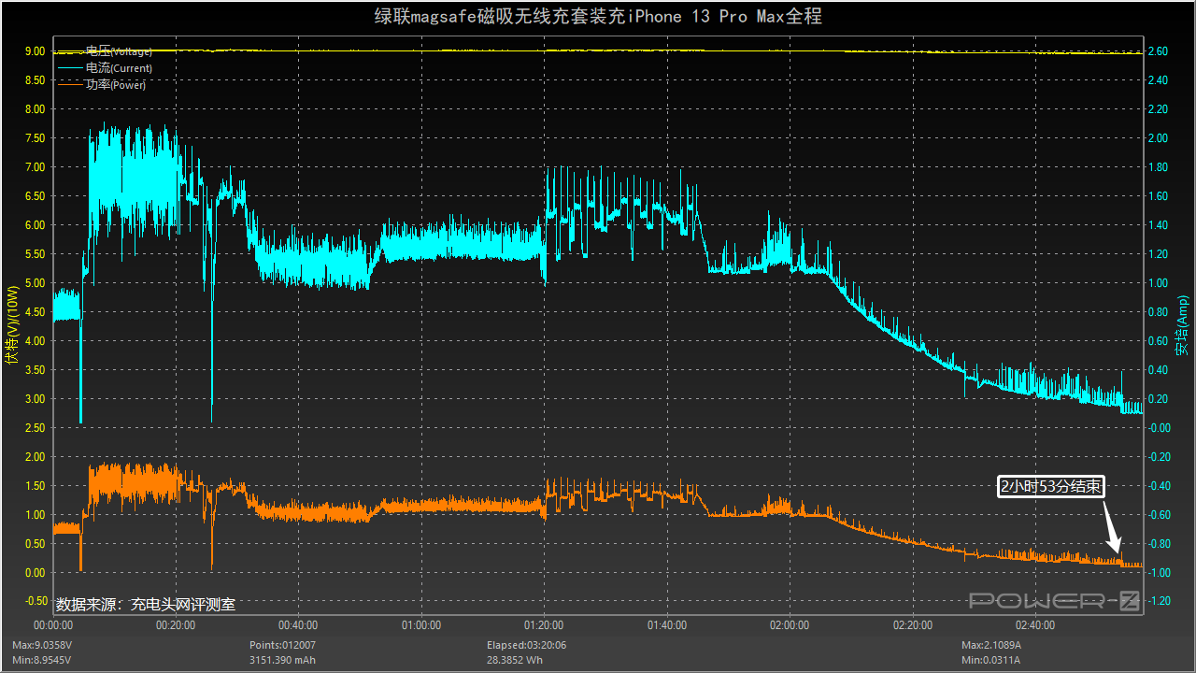Click the 安培(Amp) right axis label
Image resolution: width=1196 pixels, height=673 pixels.
[1182, 325]
